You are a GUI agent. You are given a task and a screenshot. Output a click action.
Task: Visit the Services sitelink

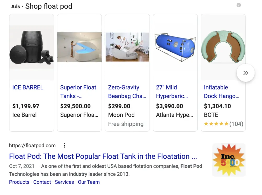[x=64, y=182]
